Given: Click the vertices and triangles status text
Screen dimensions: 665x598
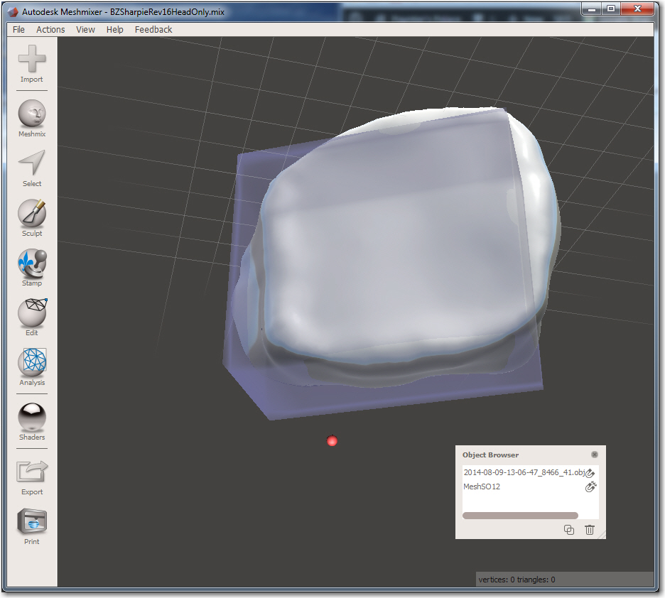Looking at the screenshot, I should click(x=517, y=580).
